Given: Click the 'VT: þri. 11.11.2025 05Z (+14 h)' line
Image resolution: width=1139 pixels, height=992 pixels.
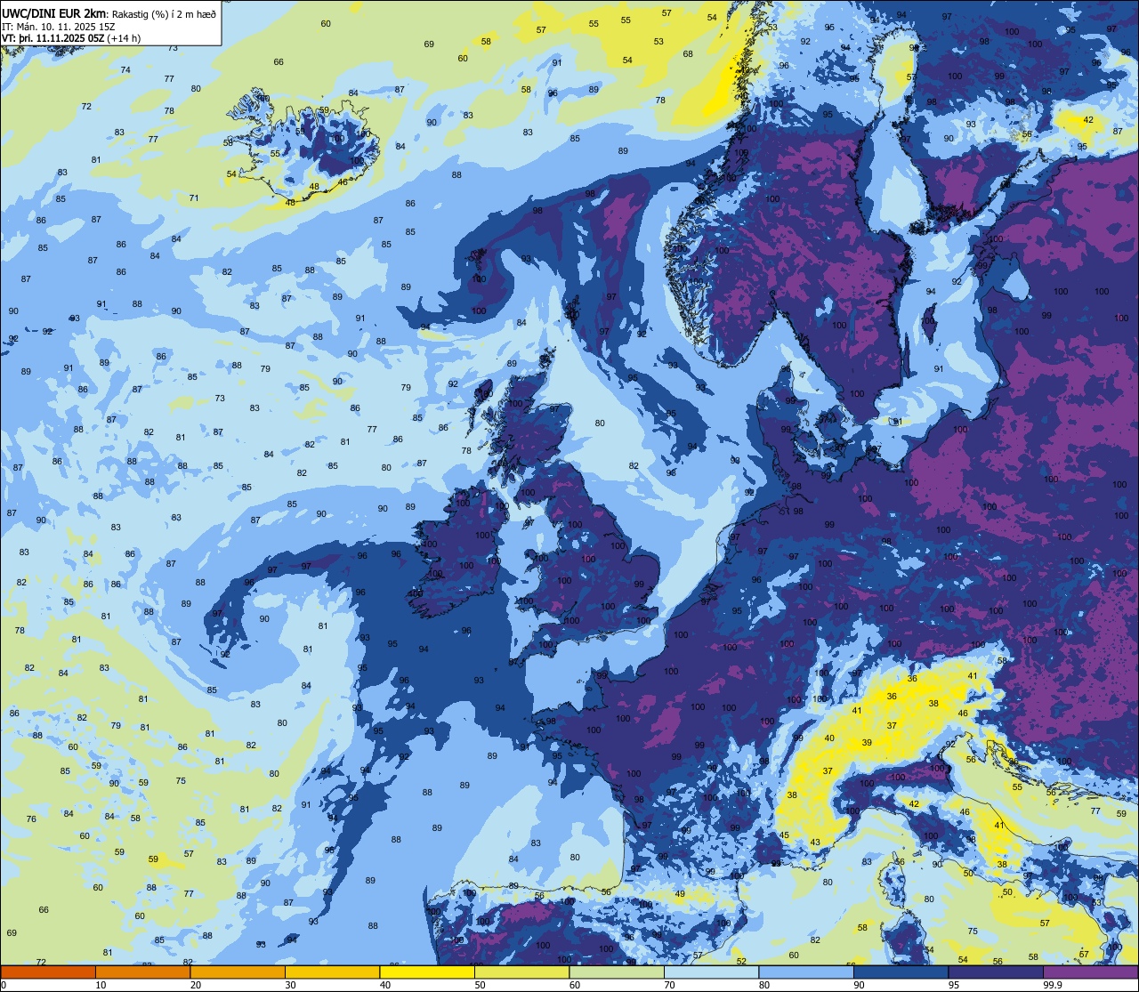Looking at the screenshot, I should (x=71, y=39).
